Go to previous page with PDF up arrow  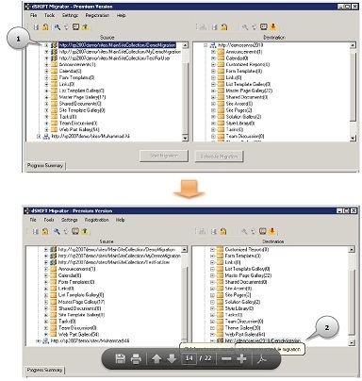coord(156,358)
